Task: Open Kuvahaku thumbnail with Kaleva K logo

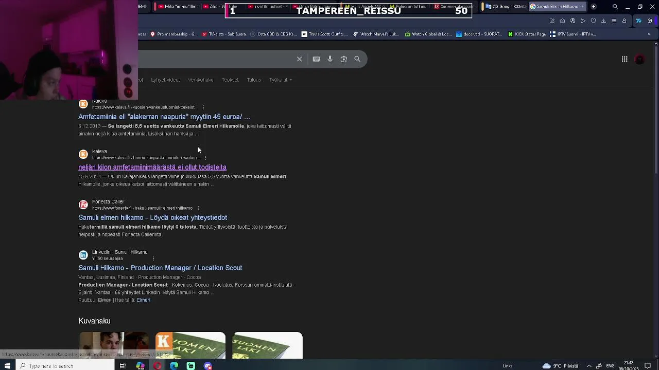Action: click(190, 345)
